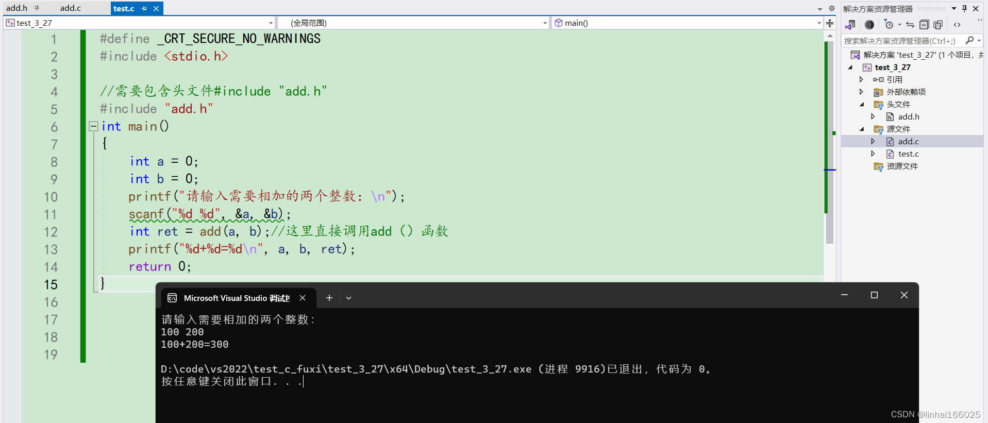988x423 pixels.
Task: Collapse the 头文件 filter folder
Action: tap(862, 104)
